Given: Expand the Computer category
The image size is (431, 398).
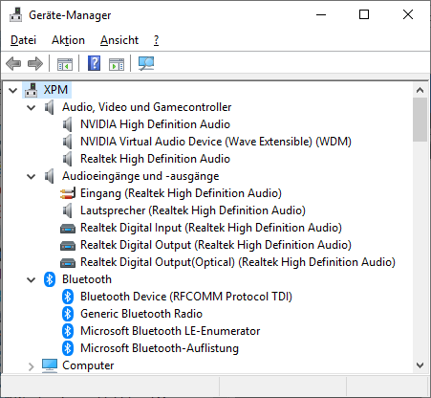Looking at the screenshot, I should click(32, 366).
